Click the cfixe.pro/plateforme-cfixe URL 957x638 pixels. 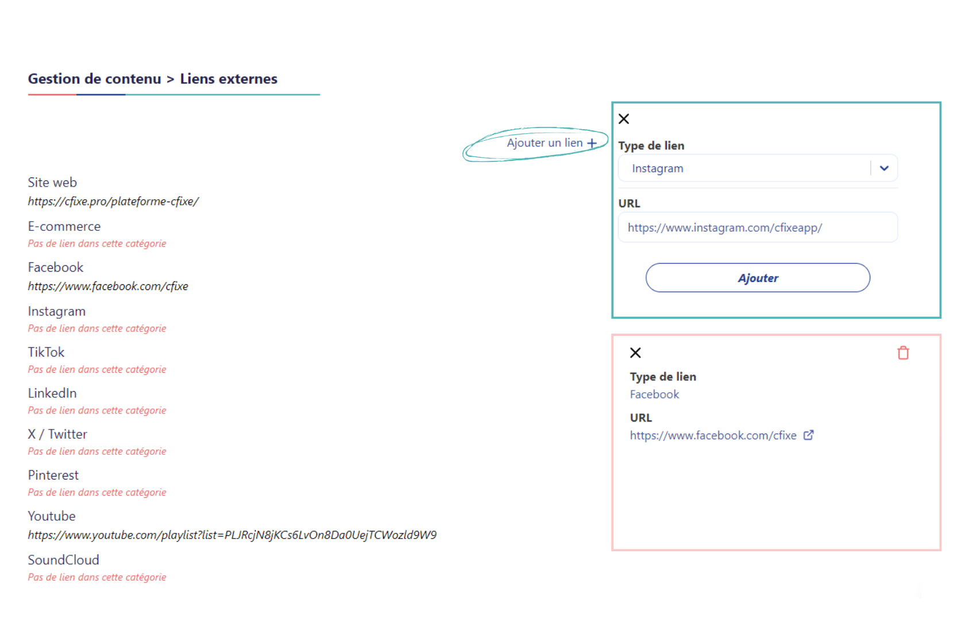tap(113, 202)
